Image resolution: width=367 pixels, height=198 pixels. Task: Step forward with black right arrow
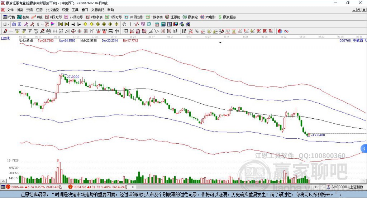(79, 24)
